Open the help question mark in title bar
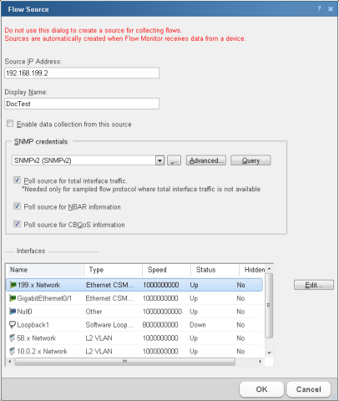This screenshot has height=401, width=339. coord(319,8)
